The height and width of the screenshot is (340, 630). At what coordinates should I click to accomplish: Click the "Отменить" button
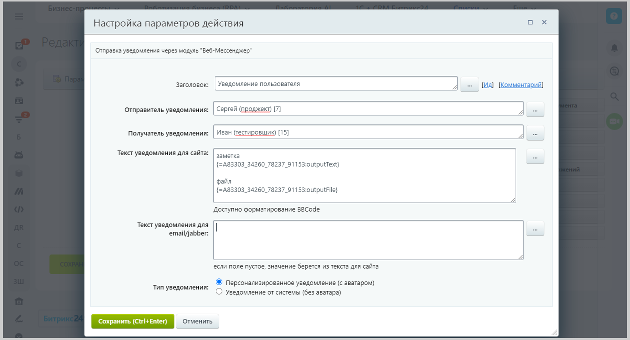(x=197, y=321)
